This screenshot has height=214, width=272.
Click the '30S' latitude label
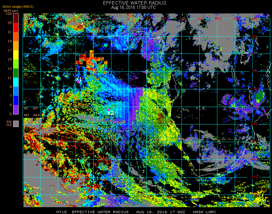tap(254, 159)
